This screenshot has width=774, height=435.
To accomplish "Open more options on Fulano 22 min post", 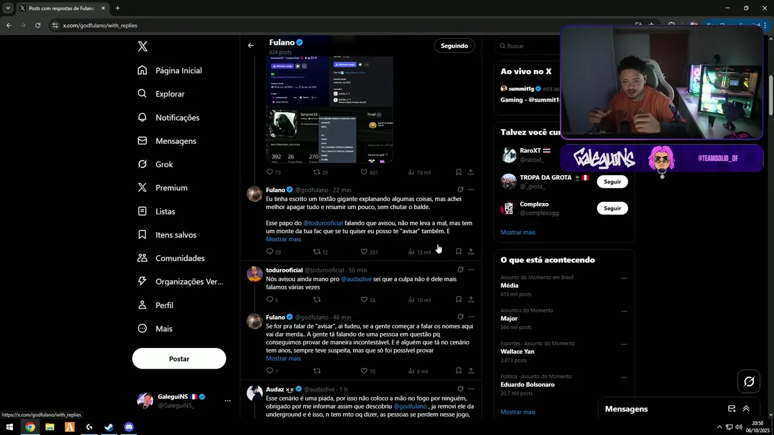I will point(471,190).
